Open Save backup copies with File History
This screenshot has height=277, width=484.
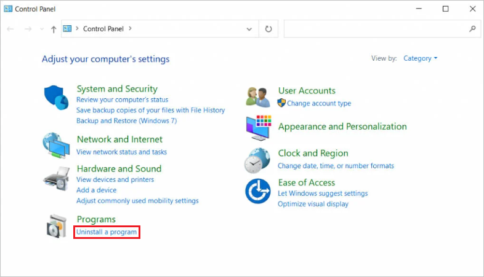point(151,110)
